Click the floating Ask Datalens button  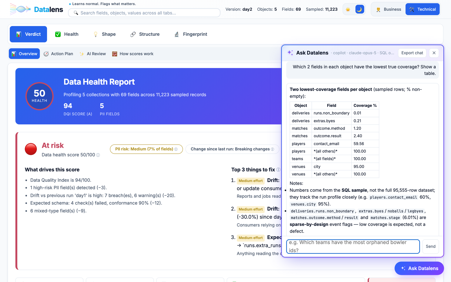pyautogui.click(x=419, y=268)
